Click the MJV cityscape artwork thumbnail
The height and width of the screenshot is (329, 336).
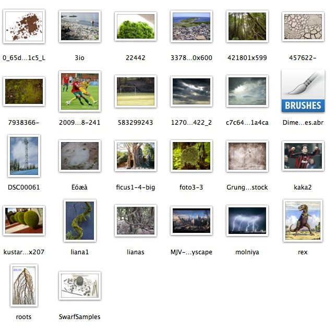[191, 220]
